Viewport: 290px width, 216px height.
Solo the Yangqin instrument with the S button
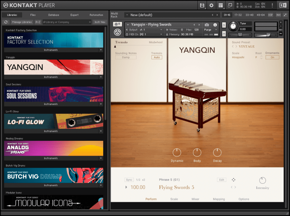[224, 25]
